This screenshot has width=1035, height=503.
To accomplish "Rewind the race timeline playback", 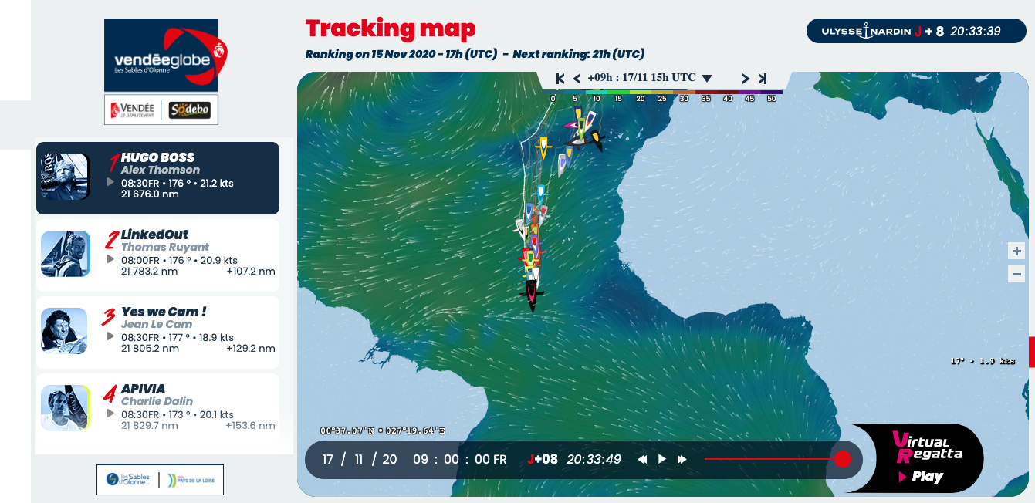I will (641, 460).
